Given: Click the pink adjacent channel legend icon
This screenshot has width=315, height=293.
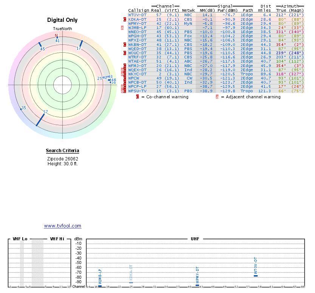Looking at the screenshot, I should [217, 97].
